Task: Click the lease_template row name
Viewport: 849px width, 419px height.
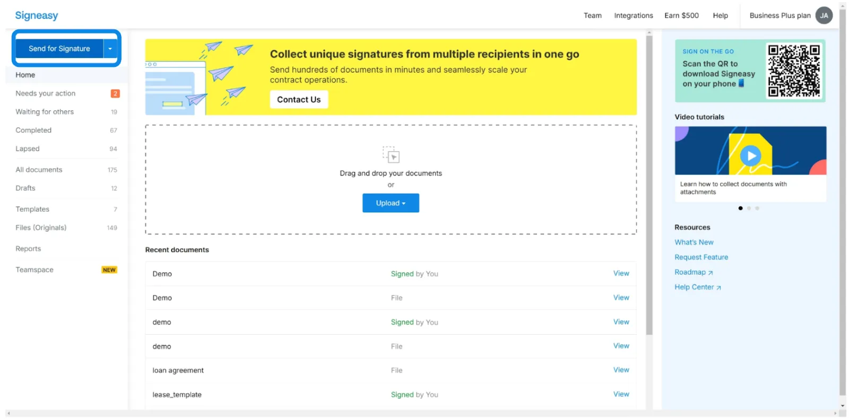Action: [177, 395]
